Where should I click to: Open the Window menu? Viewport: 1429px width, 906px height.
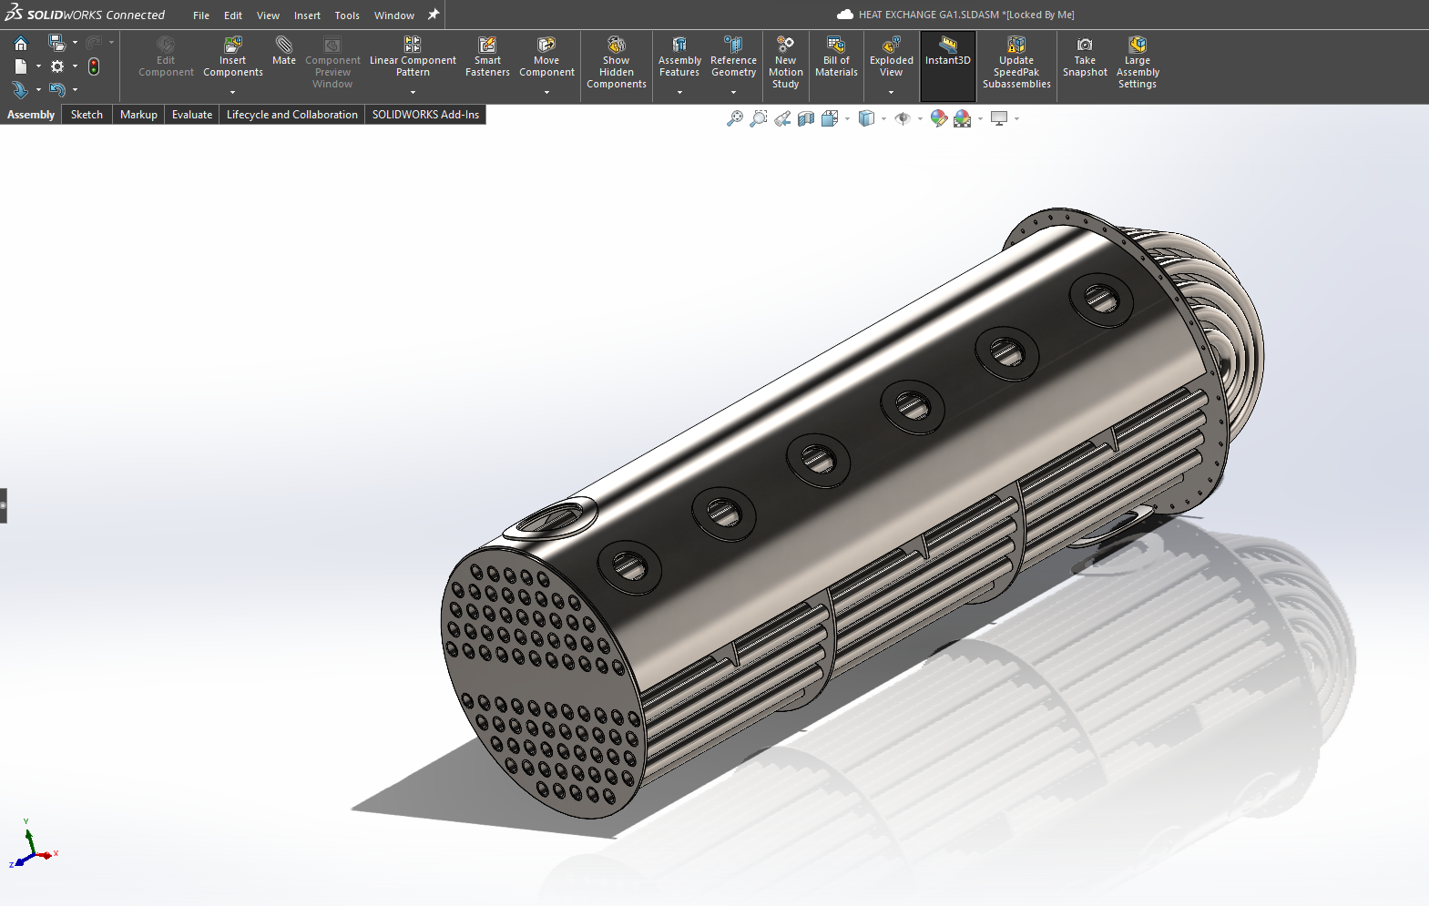[394, 15]
